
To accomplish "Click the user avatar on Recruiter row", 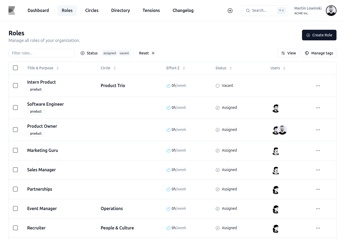I will [x=276, y=229].
